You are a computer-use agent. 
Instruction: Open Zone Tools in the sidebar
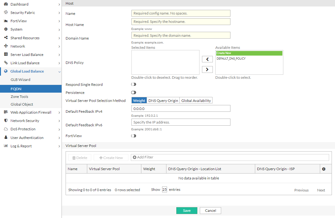point(19,97)
